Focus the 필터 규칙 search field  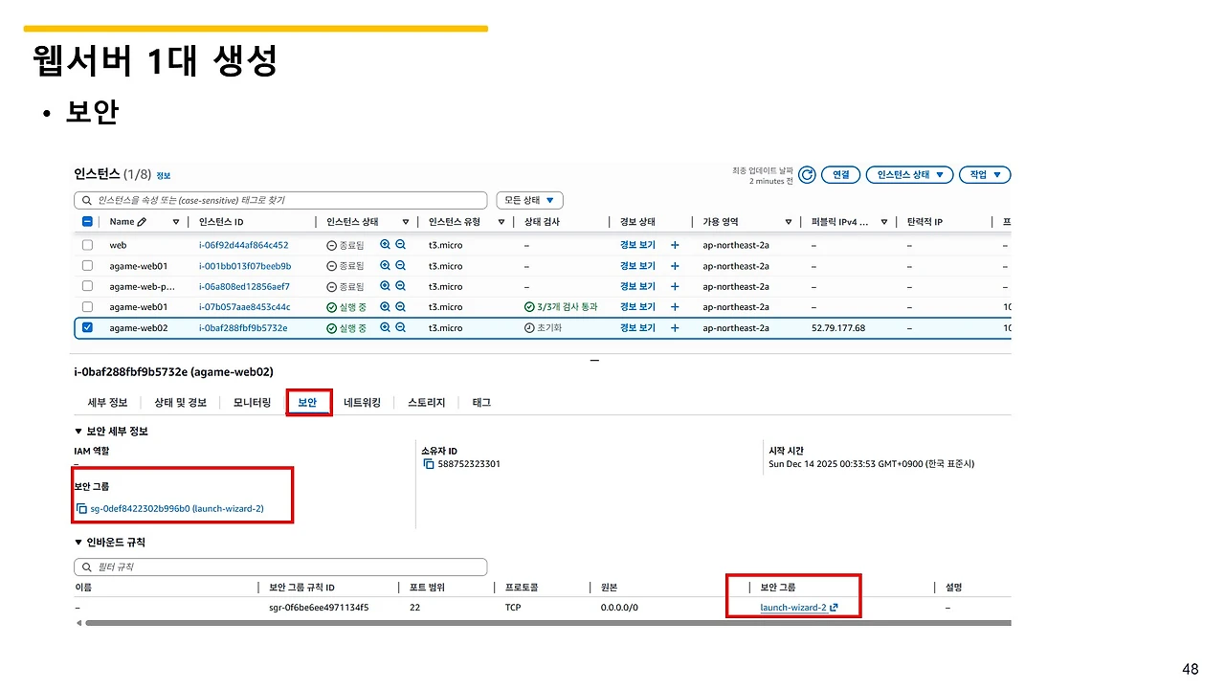coord(280,567)
